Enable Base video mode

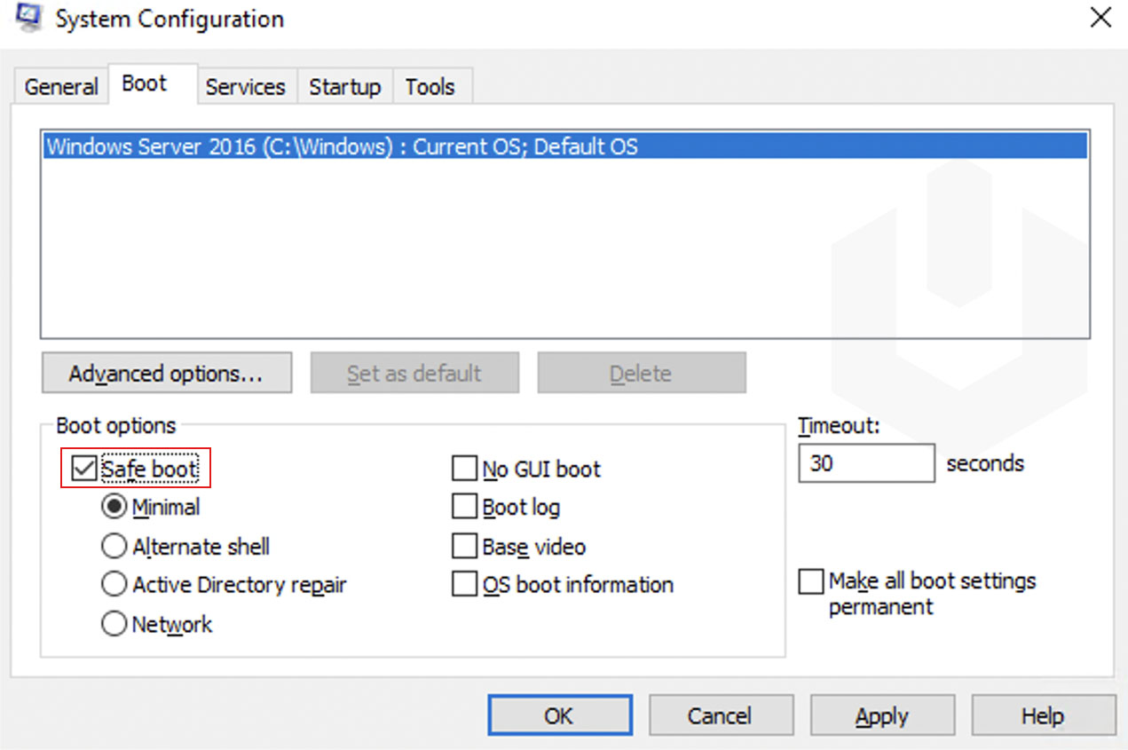click(x=464, y=546)
